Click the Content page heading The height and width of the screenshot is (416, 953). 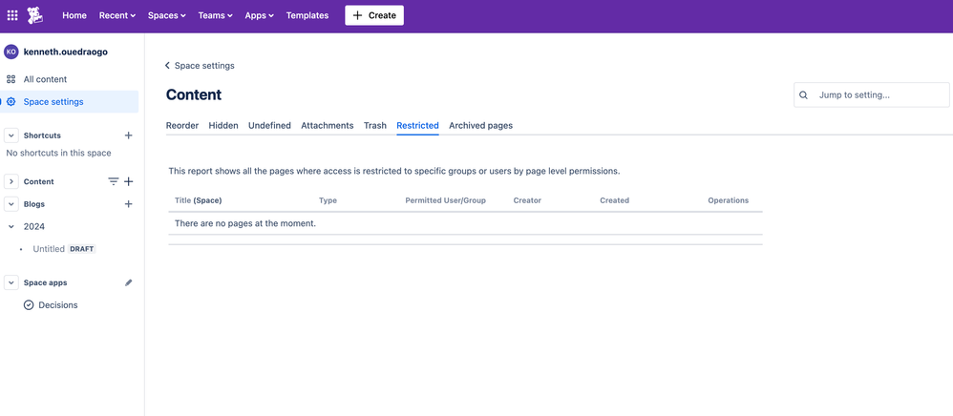point(194,94)
